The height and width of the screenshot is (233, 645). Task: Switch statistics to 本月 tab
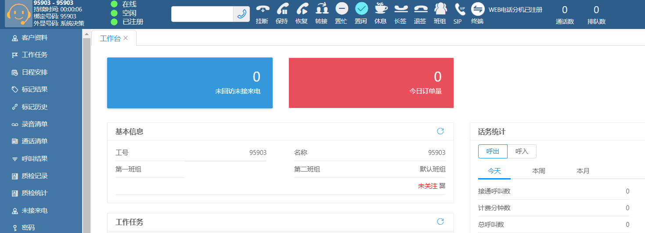click(x=583, y=171)
